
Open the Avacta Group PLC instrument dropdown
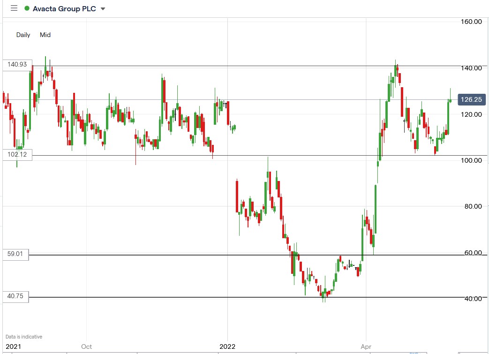[102, 8]
